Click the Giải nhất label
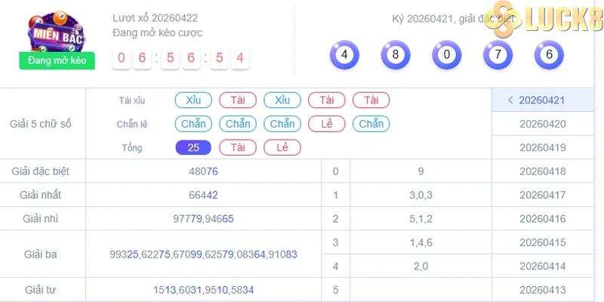The height and width of the screenshot is (302, 604). click(x=41, y=195)
